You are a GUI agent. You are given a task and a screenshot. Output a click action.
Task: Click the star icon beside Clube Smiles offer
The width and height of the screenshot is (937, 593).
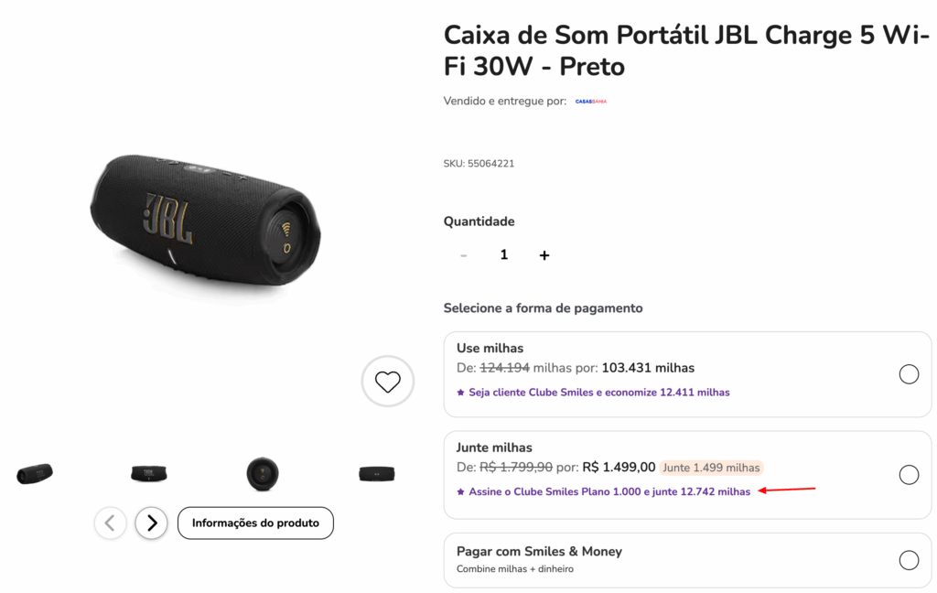458,392
